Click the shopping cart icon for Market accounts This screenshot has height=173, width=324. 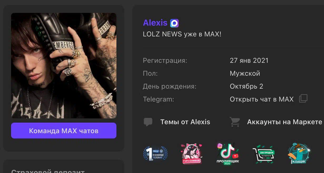[235, 122]
